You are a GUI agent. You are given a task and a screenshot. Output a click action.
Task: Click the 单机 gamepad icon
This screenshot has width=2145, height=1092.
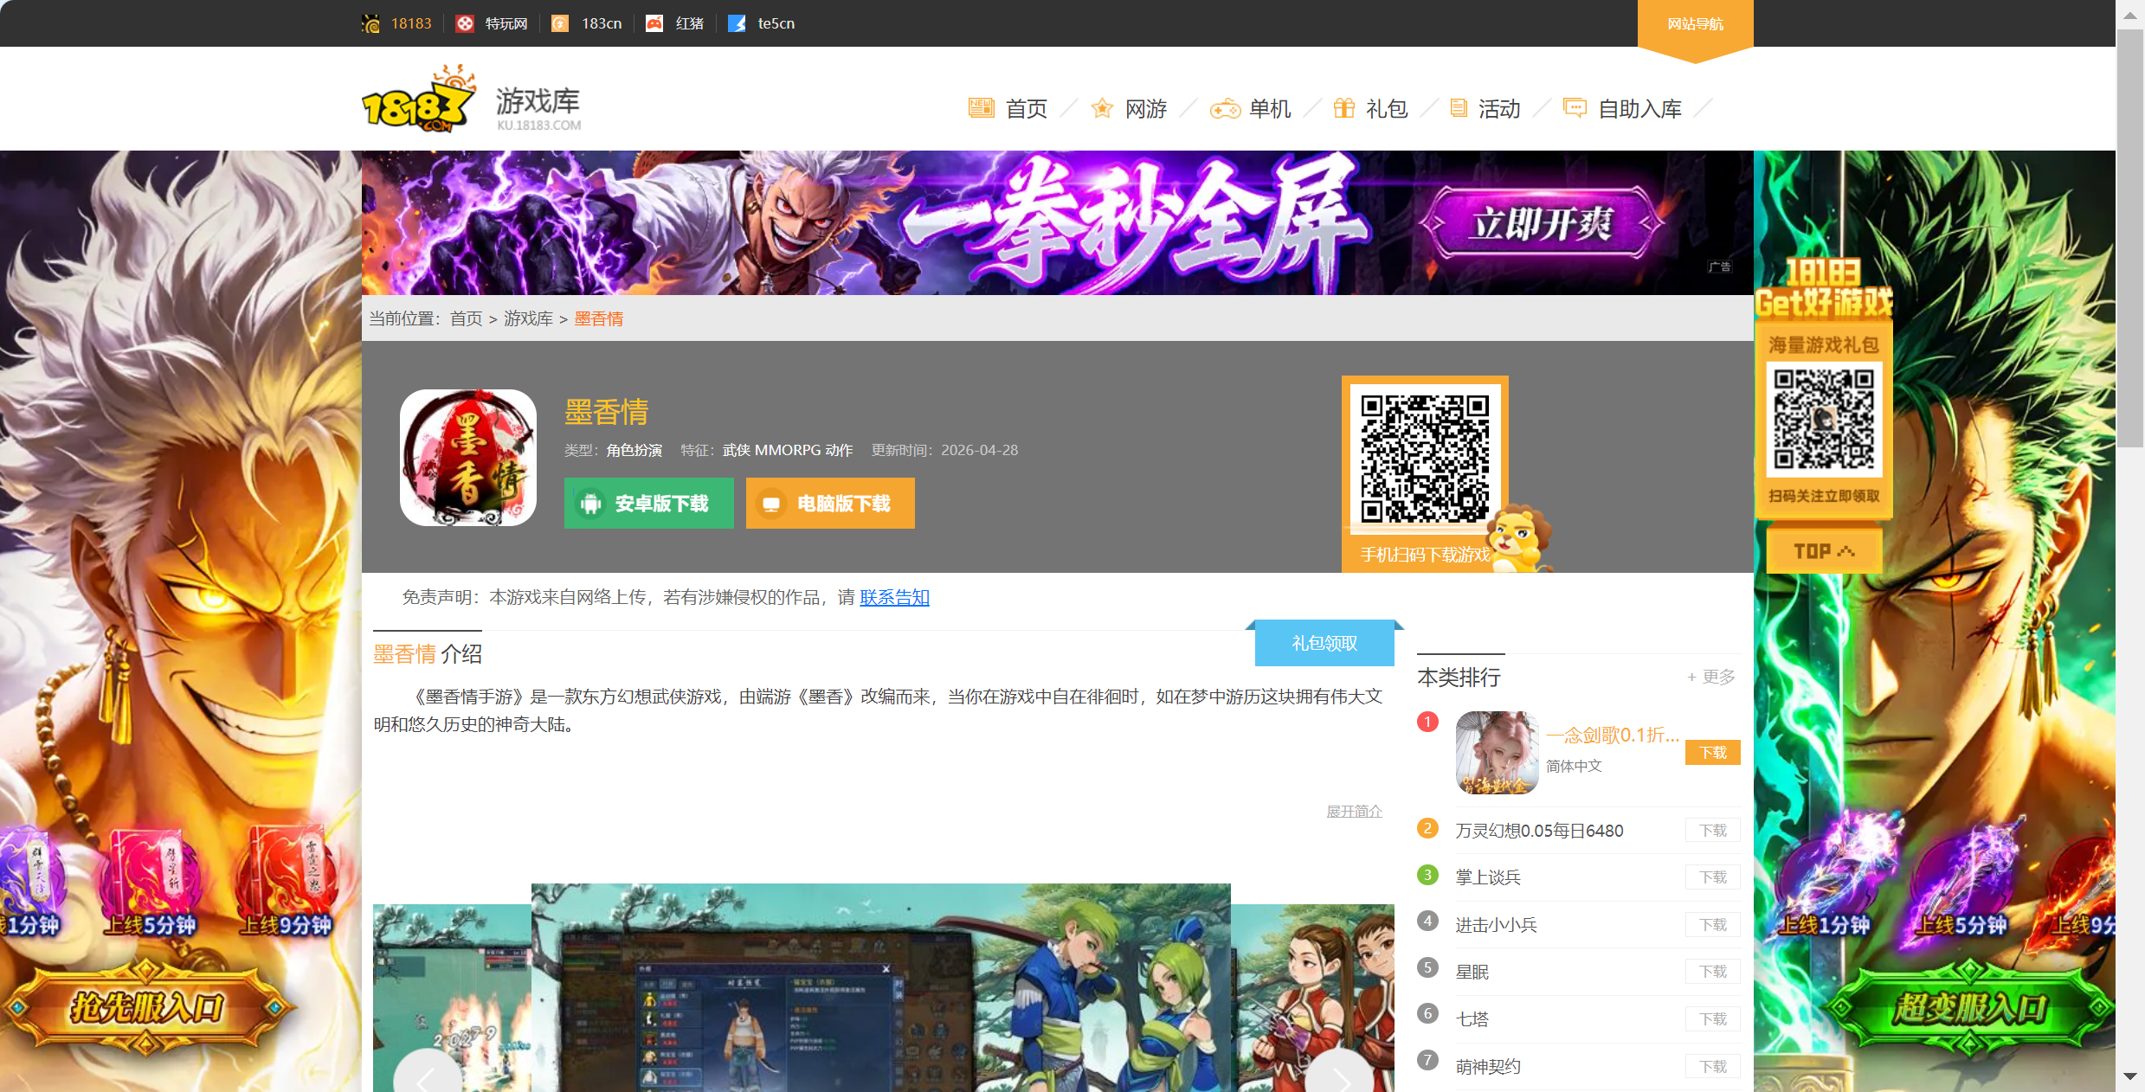click(1225, 109)
